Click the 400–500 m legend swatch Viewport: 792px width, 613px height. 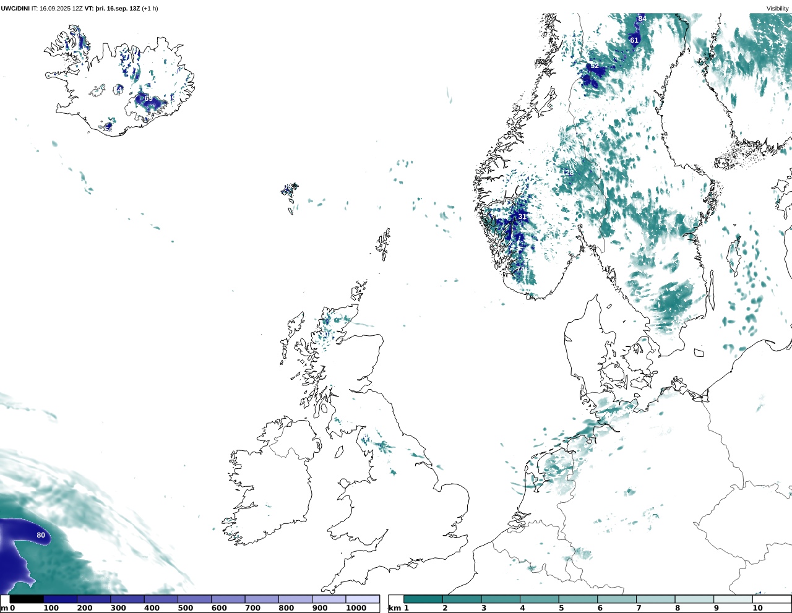[x=160, y=599]
